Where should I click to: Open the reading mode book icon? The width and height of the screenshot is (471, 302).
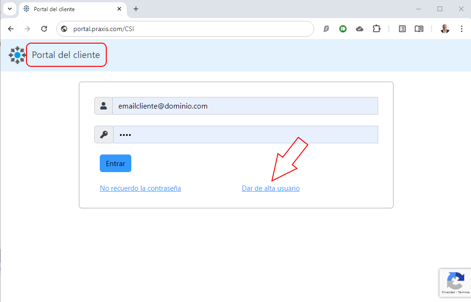point(419,29)
